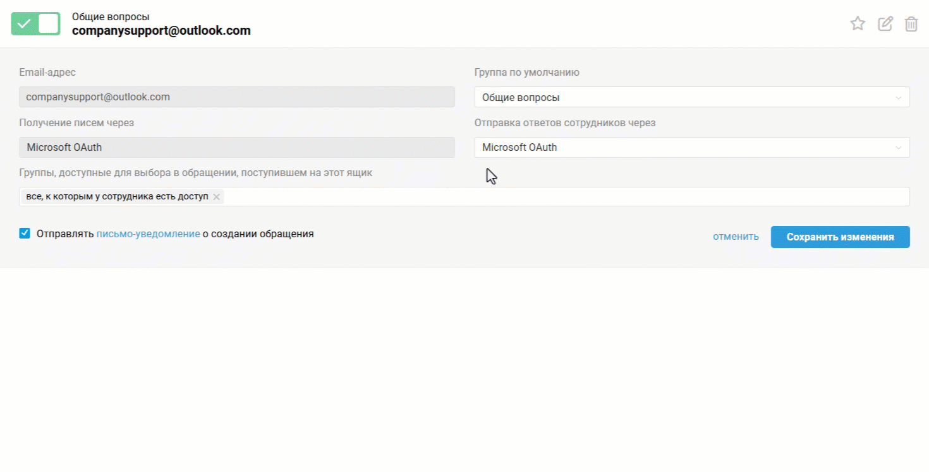929x472 pixels.
Task: Click the 'отменить' link
Action: tap(736, 237)
